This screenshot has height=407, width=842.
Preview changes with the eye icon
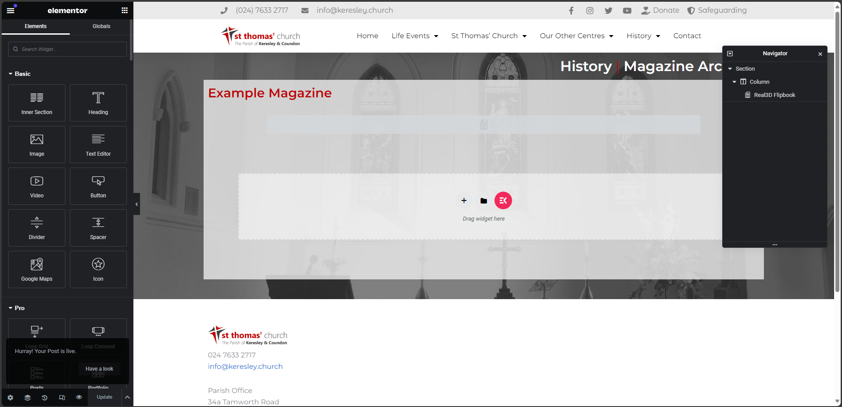point(79,397)
